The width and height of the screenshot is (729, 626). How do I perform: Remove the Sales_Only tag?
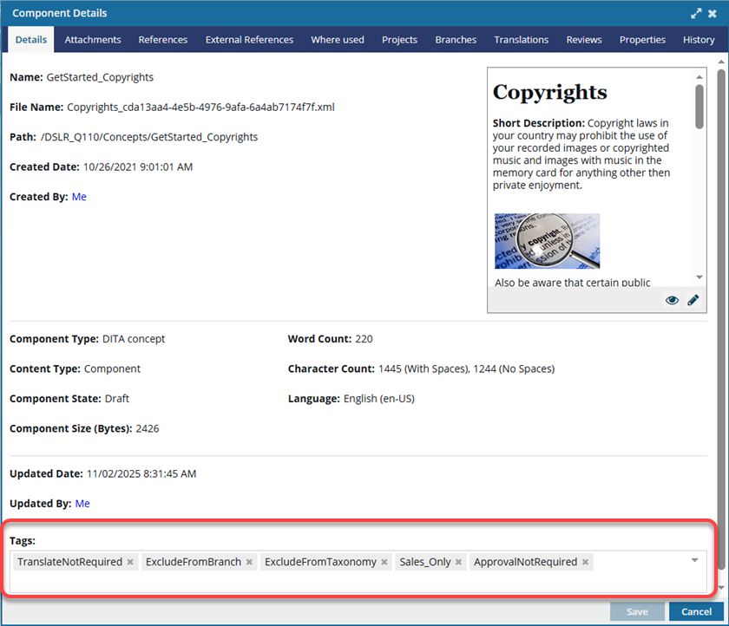coord(459,562)
